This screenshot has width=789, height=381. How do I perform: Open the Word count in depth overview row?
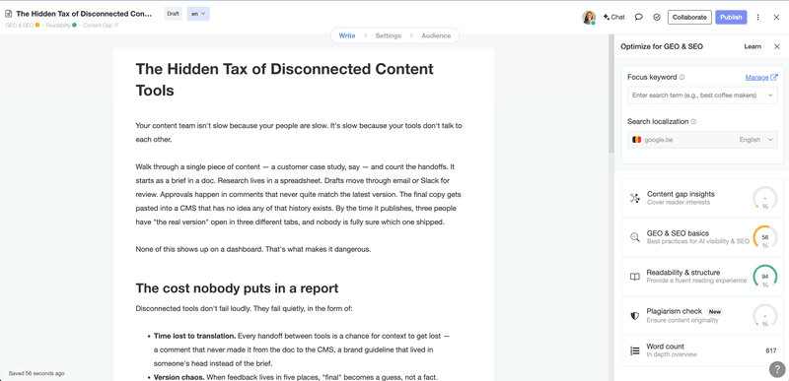[702, 350]
